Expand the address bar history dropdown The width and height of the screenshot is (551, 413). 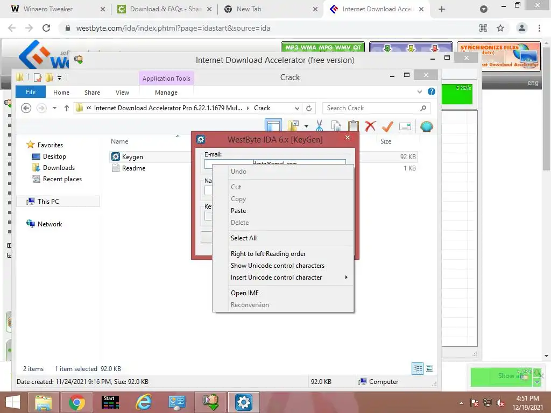[x=297, y=108]
